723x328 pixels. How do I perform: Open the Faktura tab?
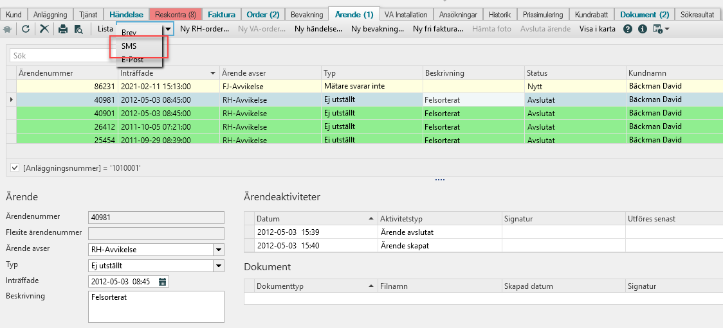coord(221,15)
